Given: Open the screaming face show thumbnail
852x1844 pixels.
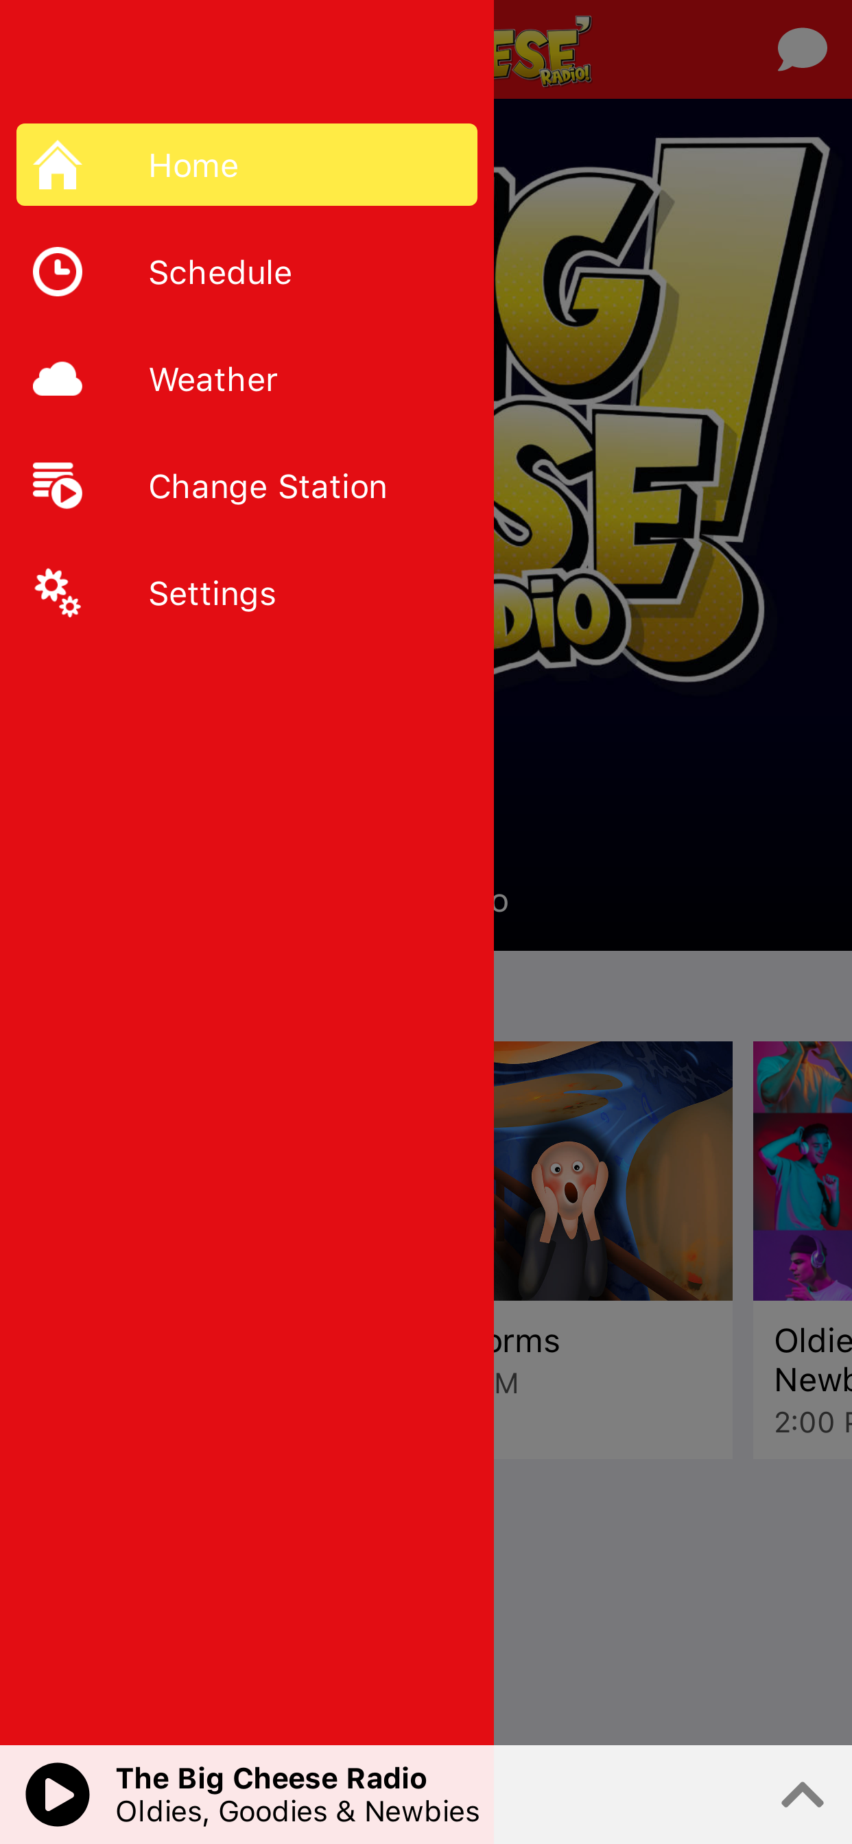Looking at the screenshot, I should click(x=613, y=1170).
